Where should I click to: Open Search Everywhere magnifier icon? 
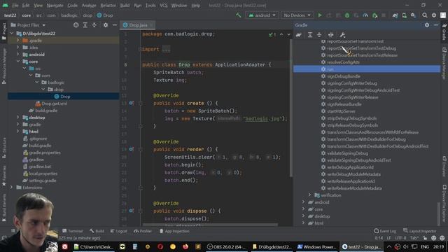[x=425, y=15]
